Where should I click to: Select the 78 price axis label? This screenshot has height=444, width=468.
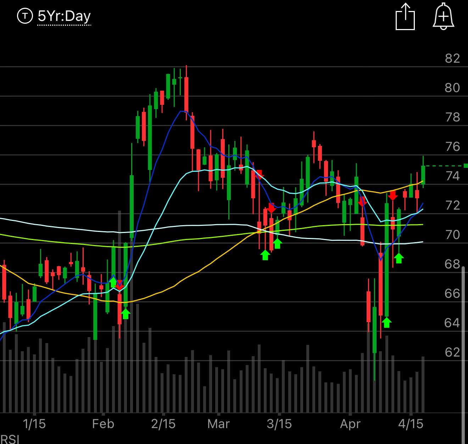click(452, 117)
